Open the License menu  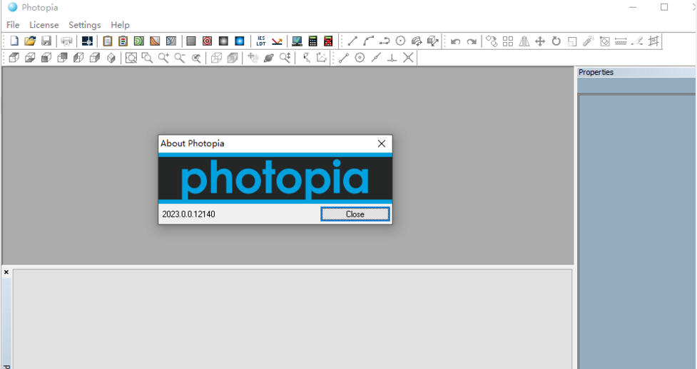point(44,25)
